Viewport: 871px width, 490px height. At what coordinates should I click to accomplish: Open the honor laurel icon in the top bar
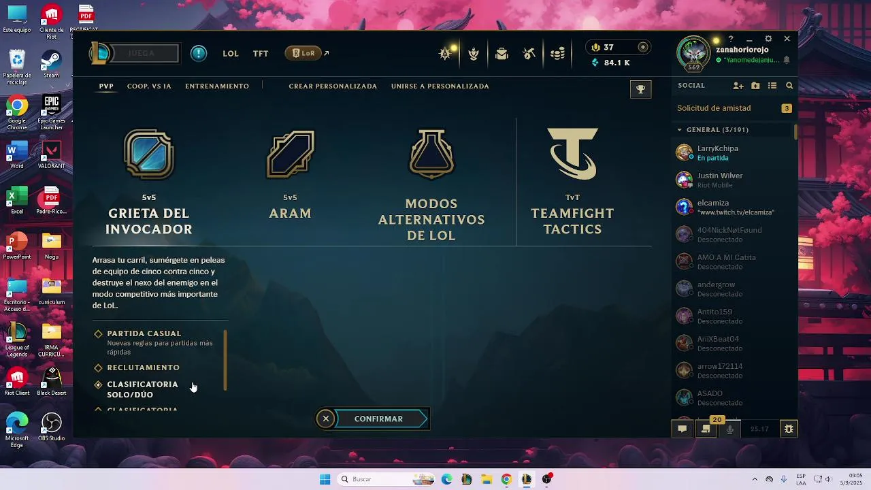474,54
